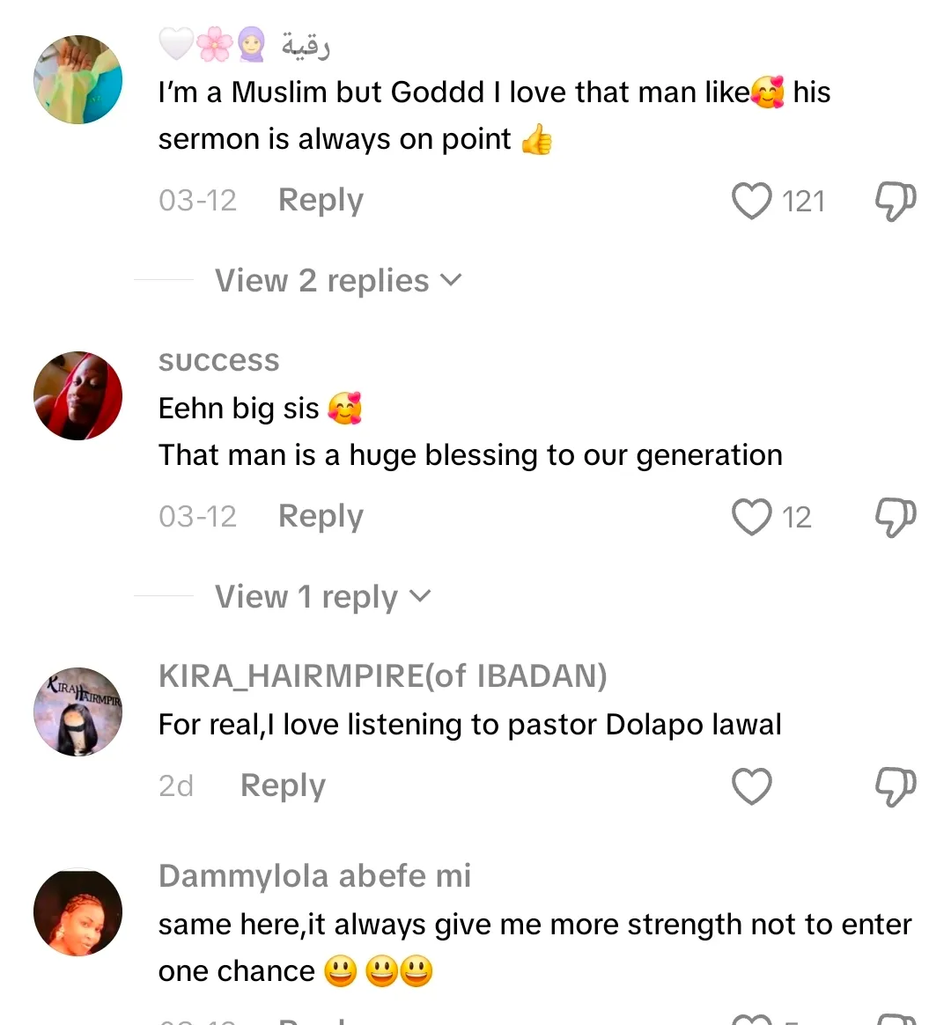Tap the Arabic username with flower emoji
Image resolution: width=951 pixels, height=1025 pixels.
click(245, 44)
